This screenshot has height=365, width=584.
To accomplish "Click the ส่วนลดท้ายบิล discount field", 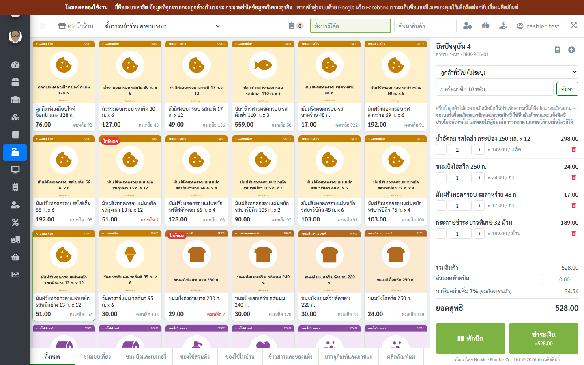I will coord(560,279).
